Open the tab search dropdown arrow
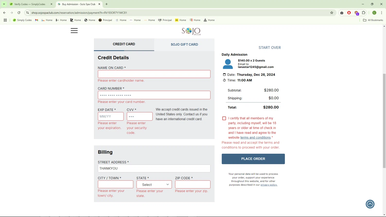 pos(4,4)
